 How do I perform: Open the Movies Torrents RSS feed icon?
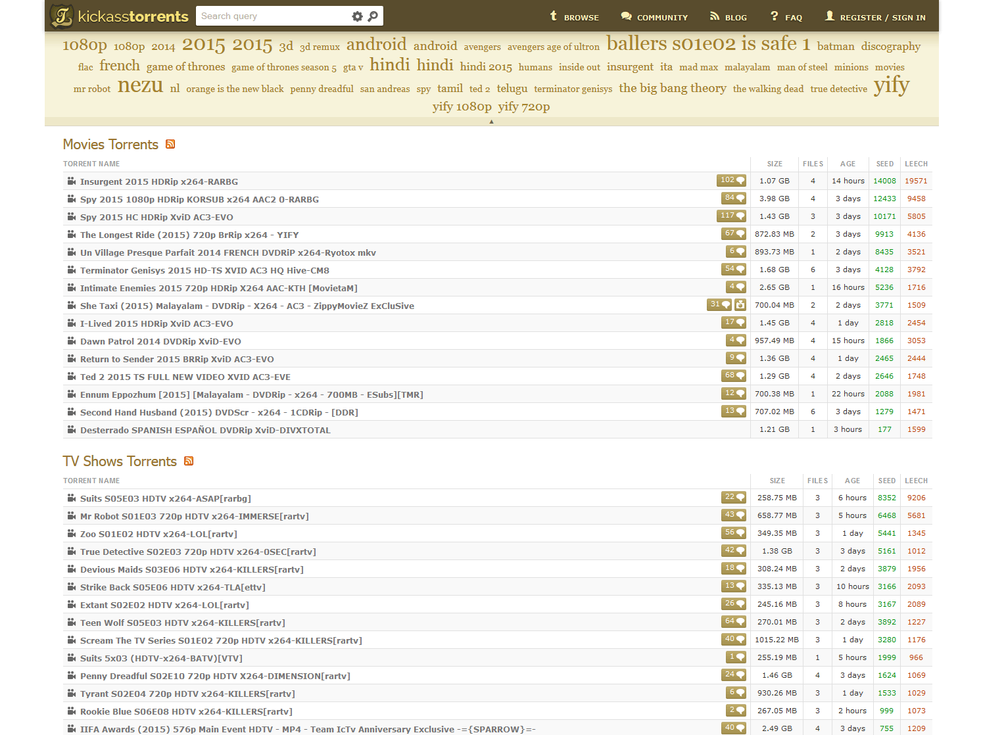(x=170, y=144)
